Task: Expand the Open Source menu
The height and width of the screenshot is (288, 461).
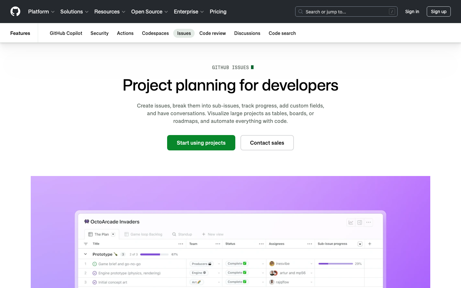Action: coord(150,12)
